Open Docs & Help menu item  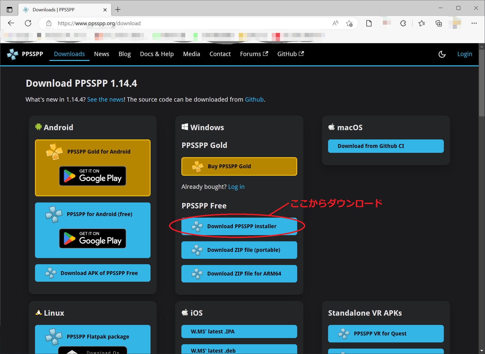click(x=157, y=54)
